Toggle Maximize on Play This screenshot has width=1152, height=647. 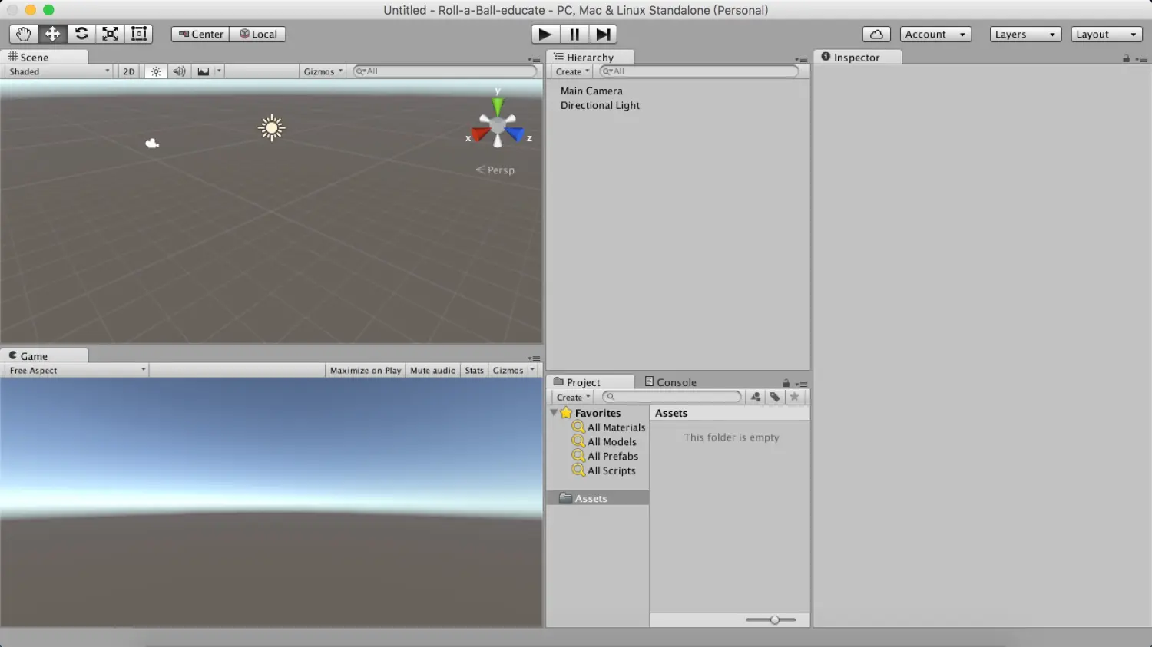(366, 370)
